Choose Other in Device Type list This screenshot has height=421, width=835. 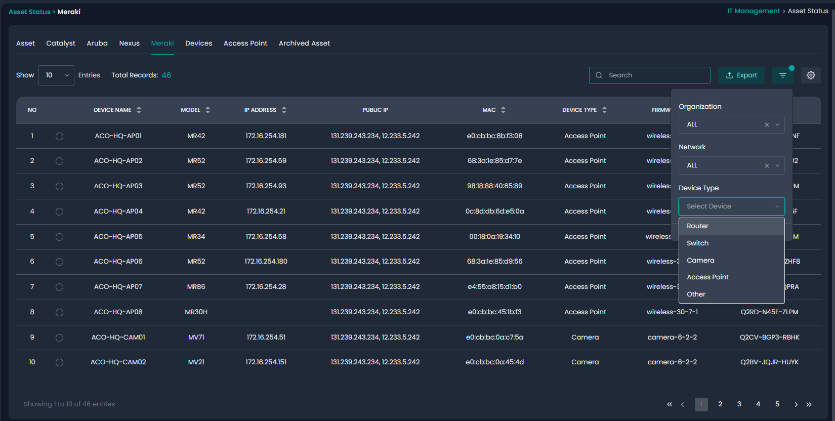732,294
